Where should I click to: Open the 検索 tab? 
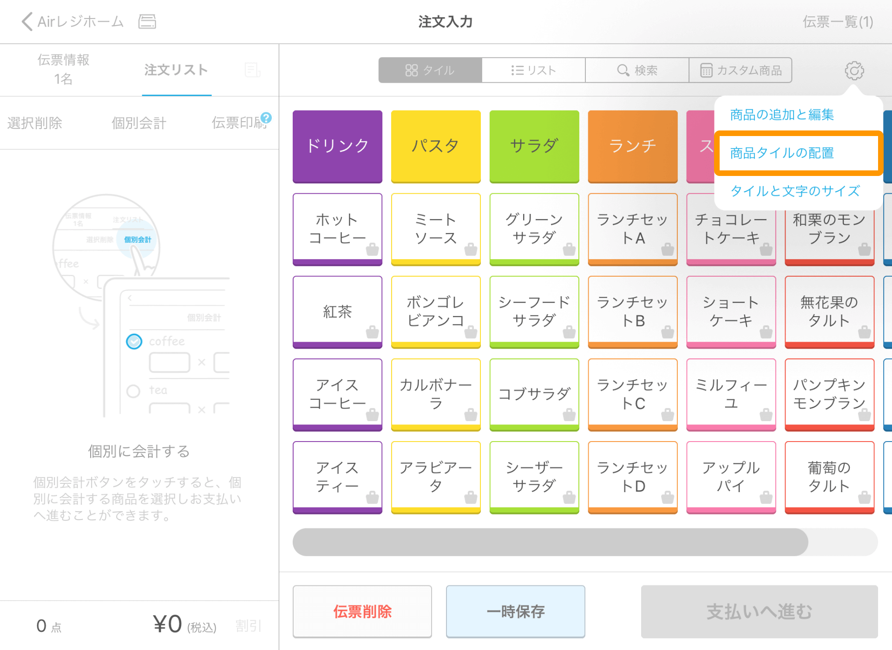point(637,70)
